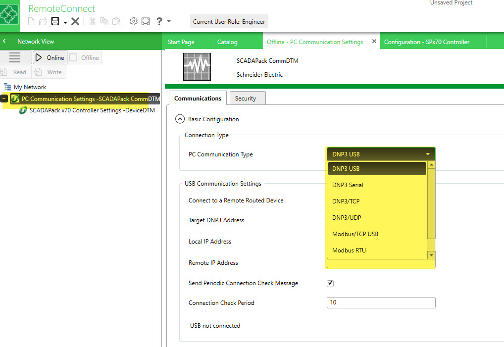Choose DNP3 USB from the list

(x=377, y=169)
